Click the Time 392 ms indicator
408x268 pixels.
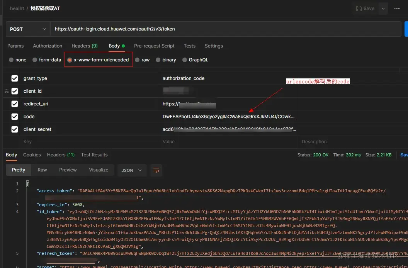point(347,155)
